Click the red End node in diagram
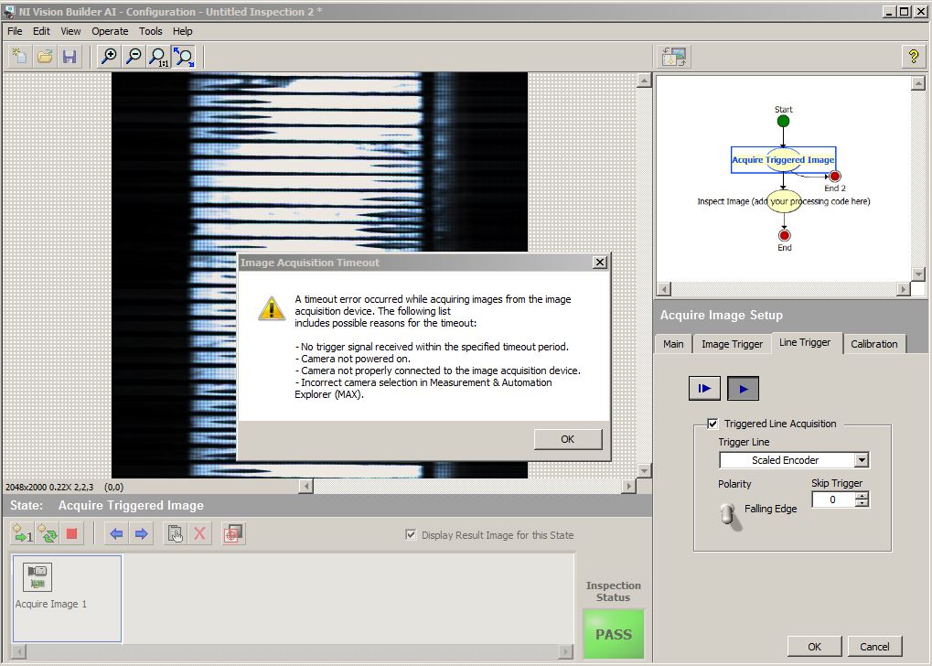932x666 pixels. (x=784, y=235)
